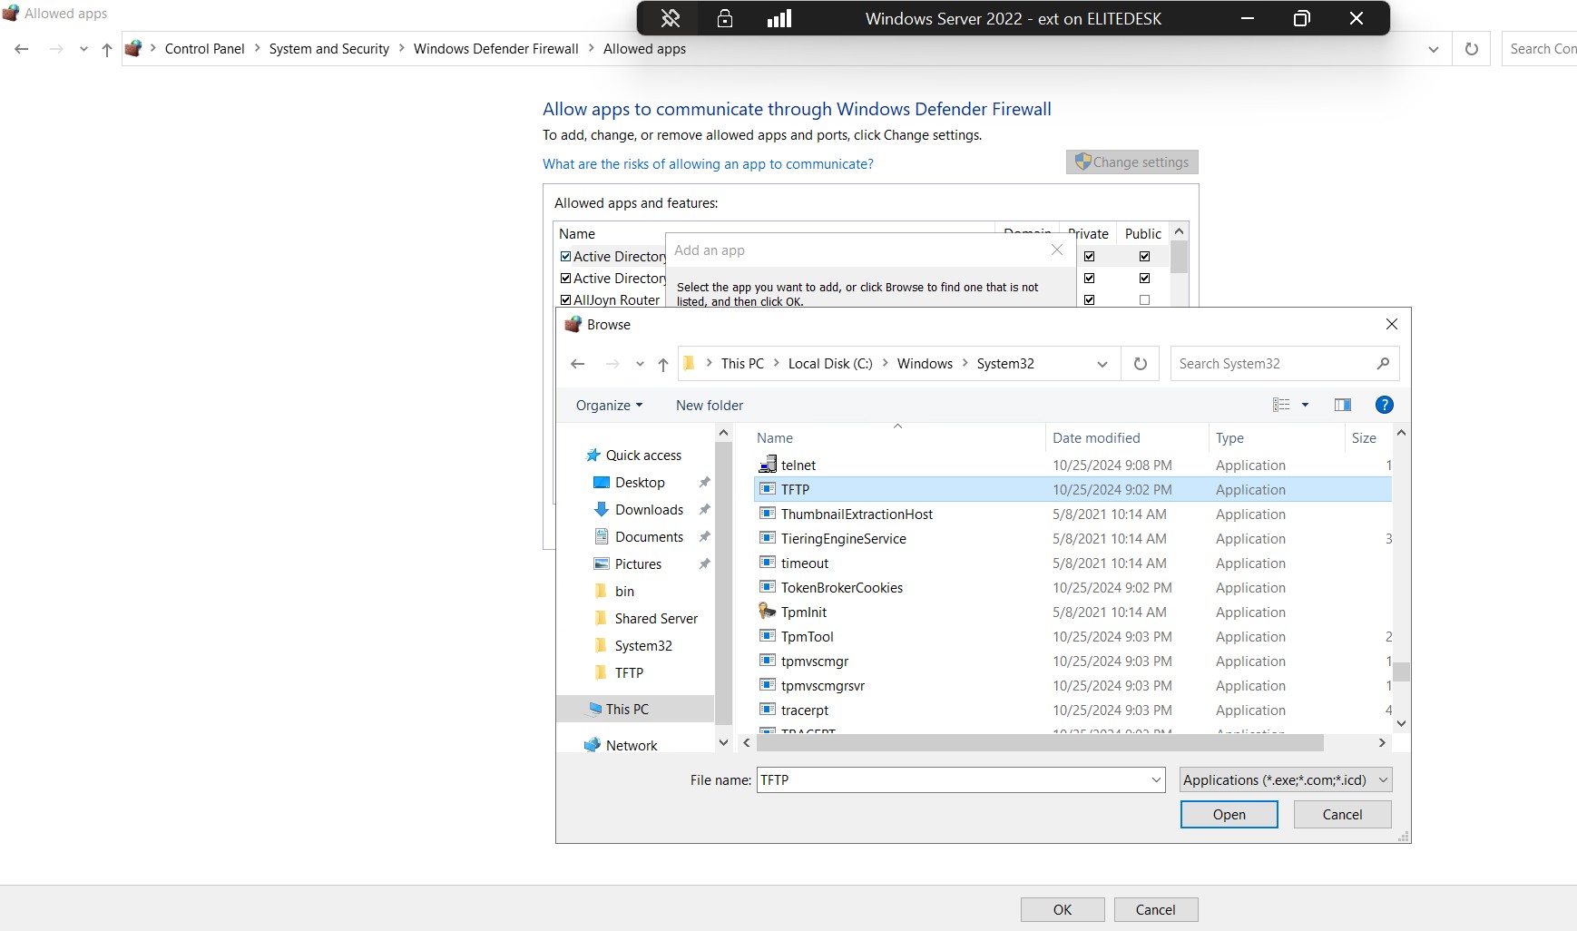Click Windows Defender Firewall in the breadcrumb
The height and width of the screenshot is (931, 1577).
(495, 49)
